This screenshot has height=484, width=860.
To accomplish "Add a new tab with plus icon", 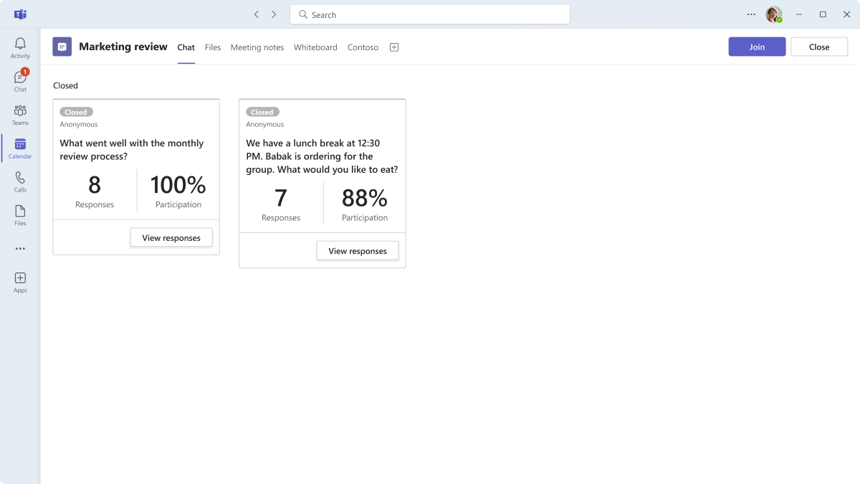I will pos(394,47).
